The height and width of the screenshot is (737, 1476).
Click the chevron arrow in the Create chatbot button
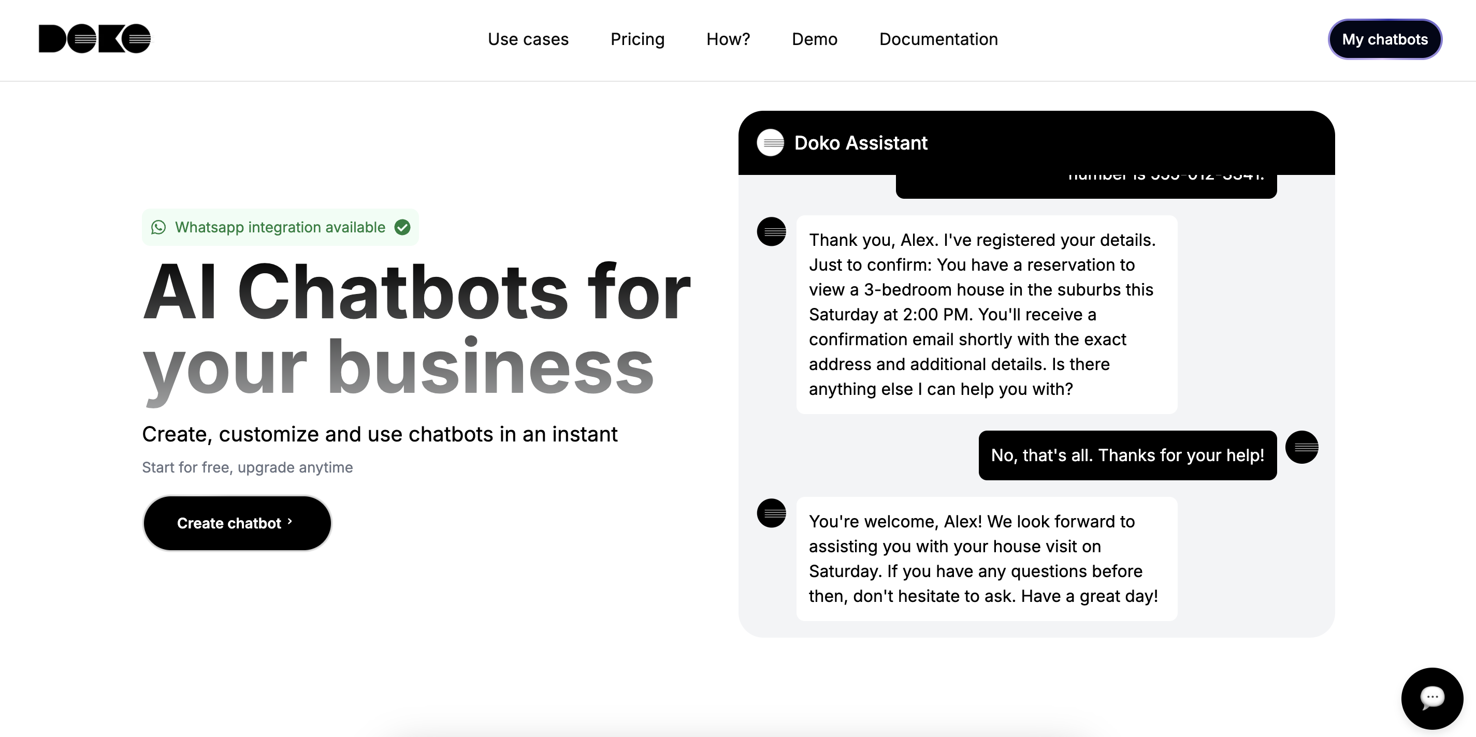point(290,522)
